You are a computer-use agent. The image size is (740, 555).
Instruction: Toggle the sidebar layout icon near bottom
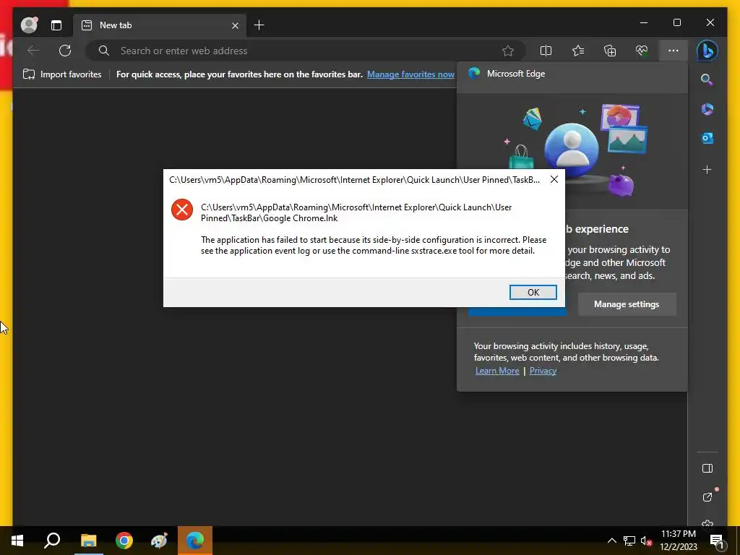[707, 468]
